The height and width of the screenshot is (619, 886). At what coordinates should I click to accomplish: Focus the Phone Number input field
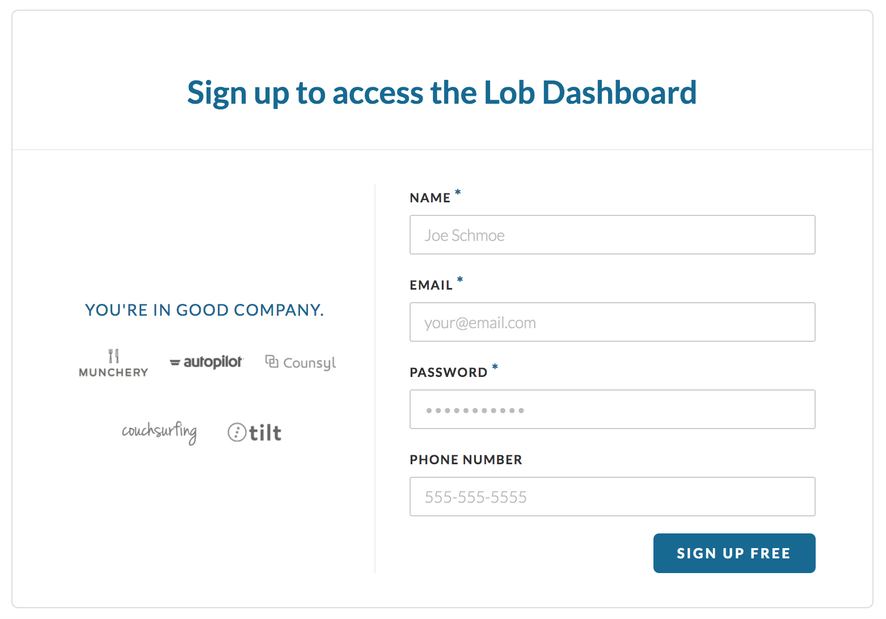pos(613,497)
